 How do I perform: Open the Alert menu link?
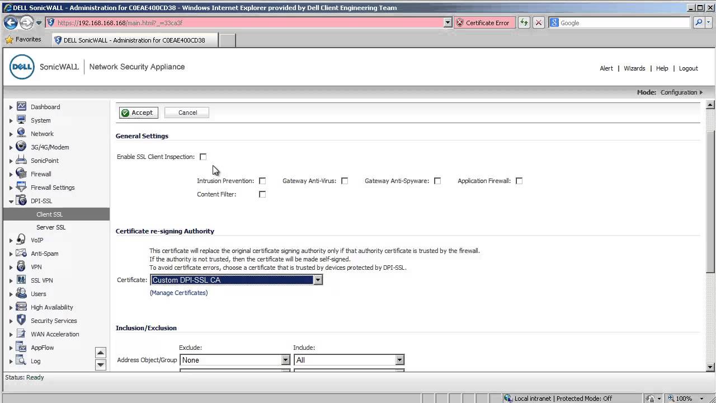click(x=606, y=68)
